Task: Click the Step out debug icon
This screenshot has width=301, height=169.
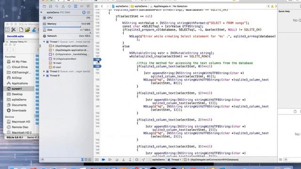Action: click(130, 160)
